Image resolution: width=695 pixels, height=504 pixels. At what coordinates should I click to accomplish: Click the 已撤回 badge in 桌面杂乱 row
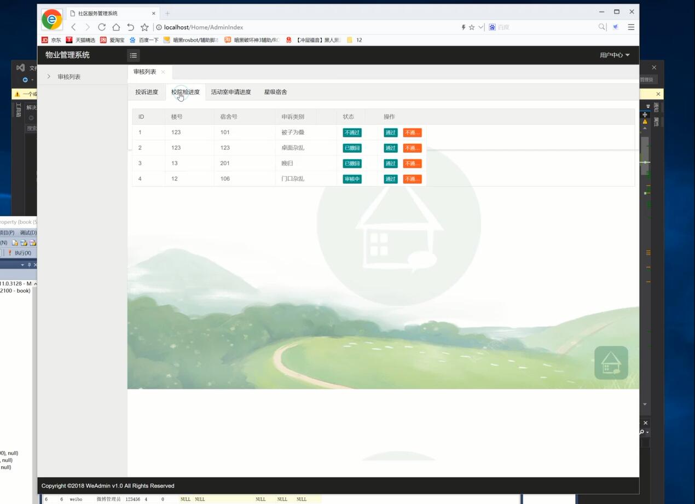tap(352, 148)
